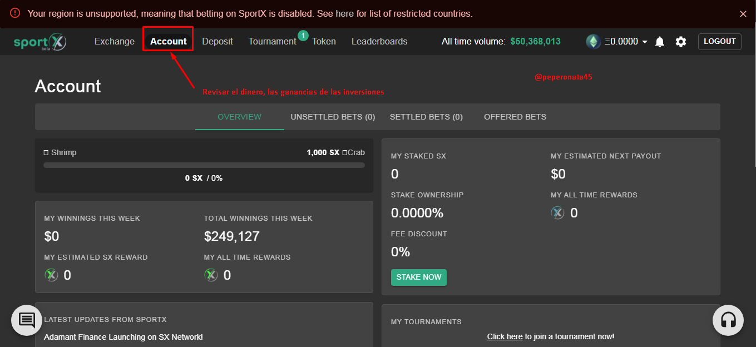
Task: Open the chat message bubble icon
Action: pos(27,320)
